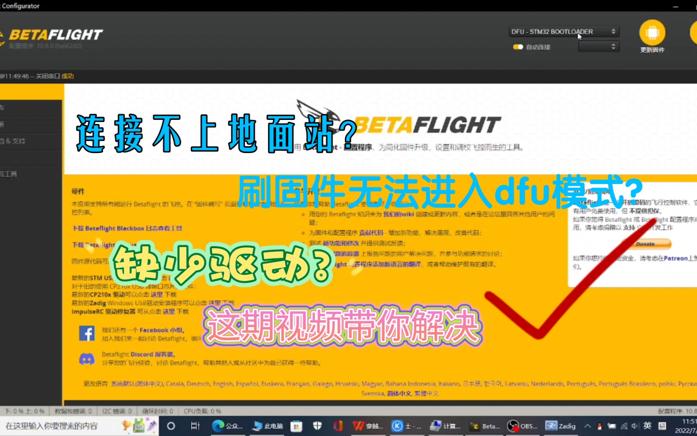Switch to Beta... Betaflight taskbar button

click(484, 426)
